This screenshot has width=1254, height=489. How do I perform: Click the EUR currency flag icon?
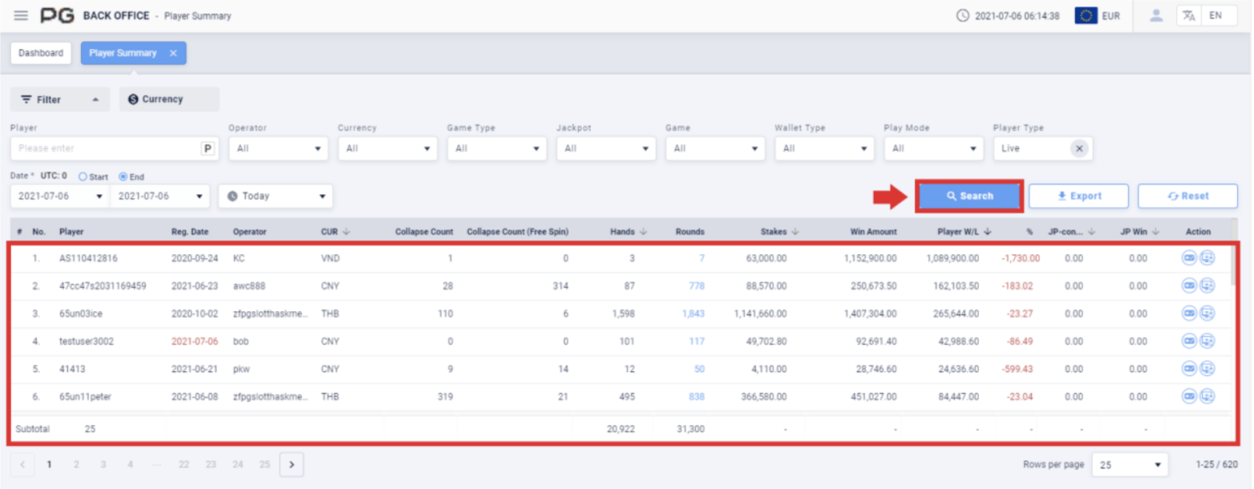point(1086,16)
